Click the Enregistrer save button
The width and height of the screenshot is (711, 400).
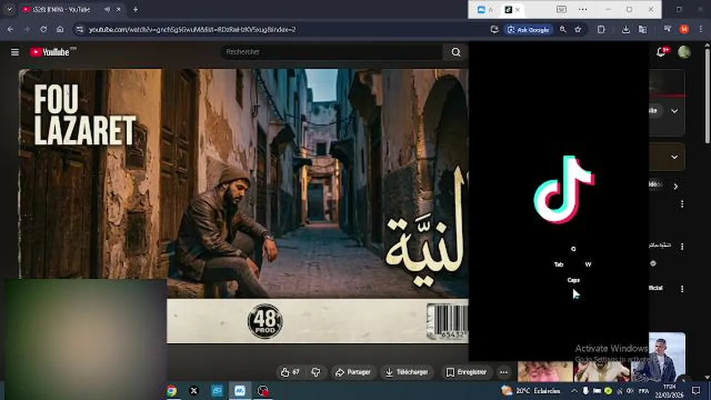tap(467, 372)
